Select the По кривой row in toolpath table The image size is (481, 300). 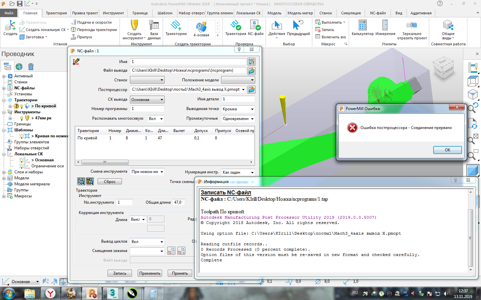point(165,138)
